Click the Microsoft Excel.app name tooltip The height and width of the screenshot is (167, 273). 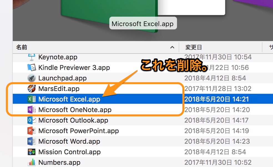coord(143,23)
